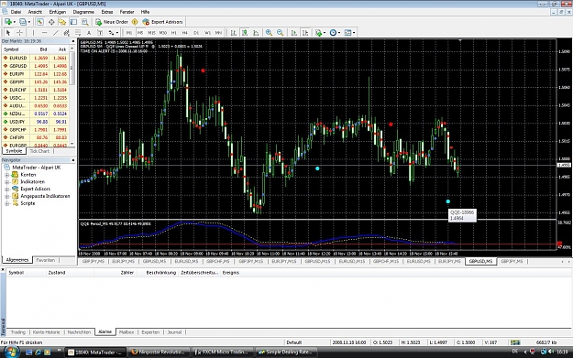Select the text label tool

[x=100, y=33]
